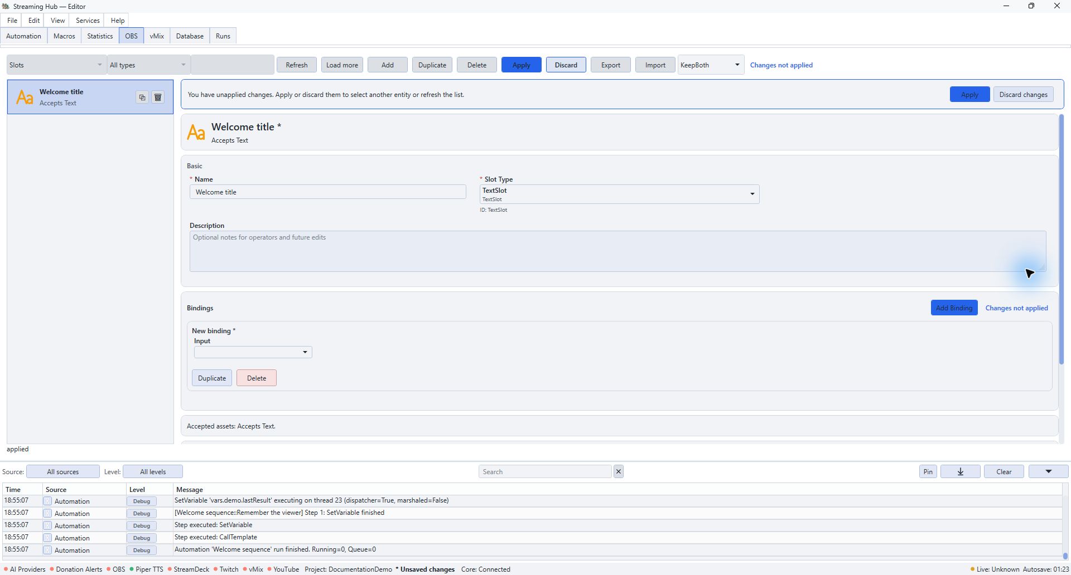Switch to the Database tab

click(190, 36)
